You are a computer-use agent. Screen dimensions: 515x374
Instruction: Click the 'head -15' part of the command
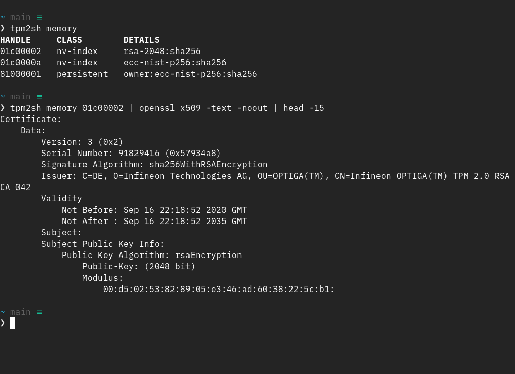point(304,108)
